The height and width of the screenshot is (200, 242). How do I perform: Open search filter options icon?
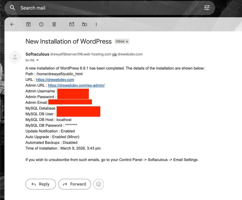coord(207,8)
